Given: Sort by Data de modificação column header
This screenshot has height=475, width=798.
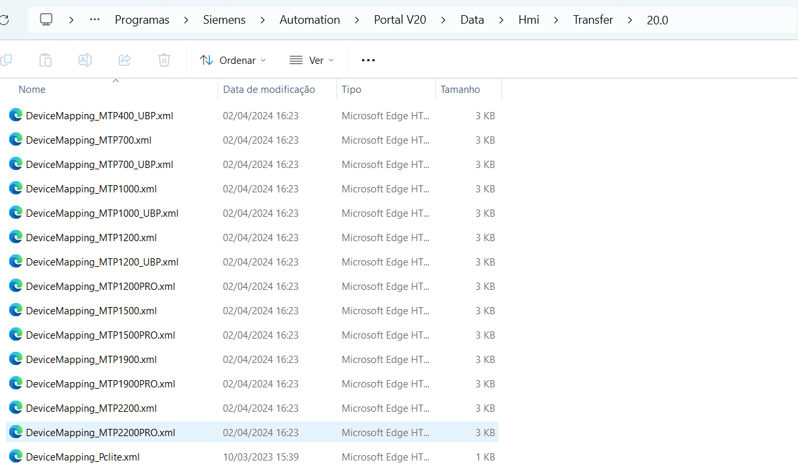Looking at the screenshot, I should pos(269,90).
